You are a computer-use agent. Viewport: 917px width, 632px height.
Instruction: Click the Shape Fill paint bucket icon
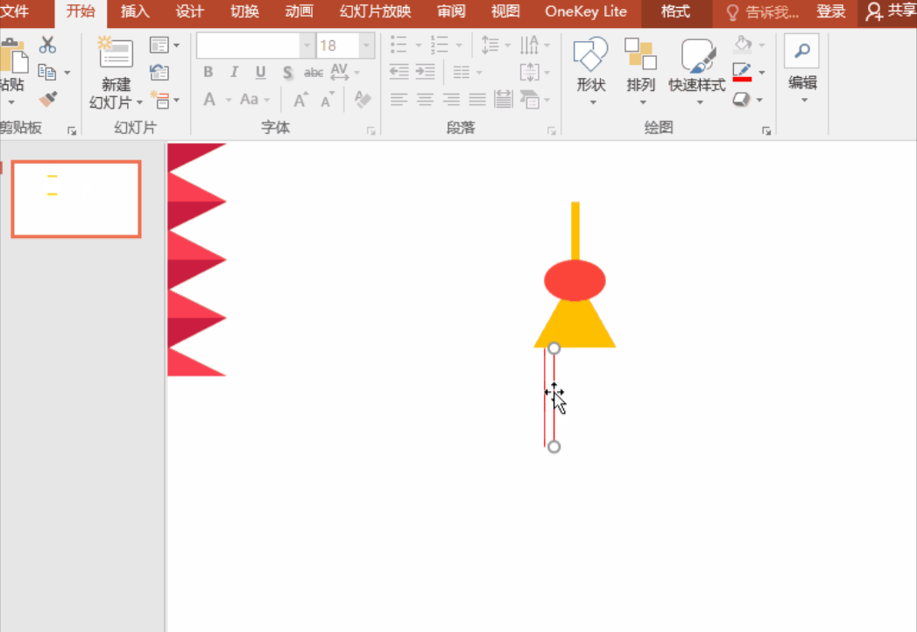click(x=743, y=45)
